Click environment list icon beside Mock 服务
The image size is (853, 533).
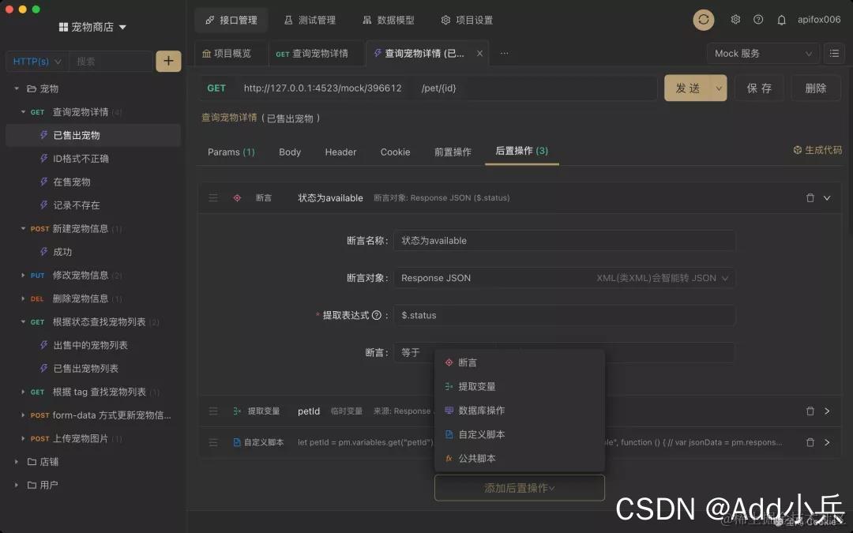(x=834, y=53)
